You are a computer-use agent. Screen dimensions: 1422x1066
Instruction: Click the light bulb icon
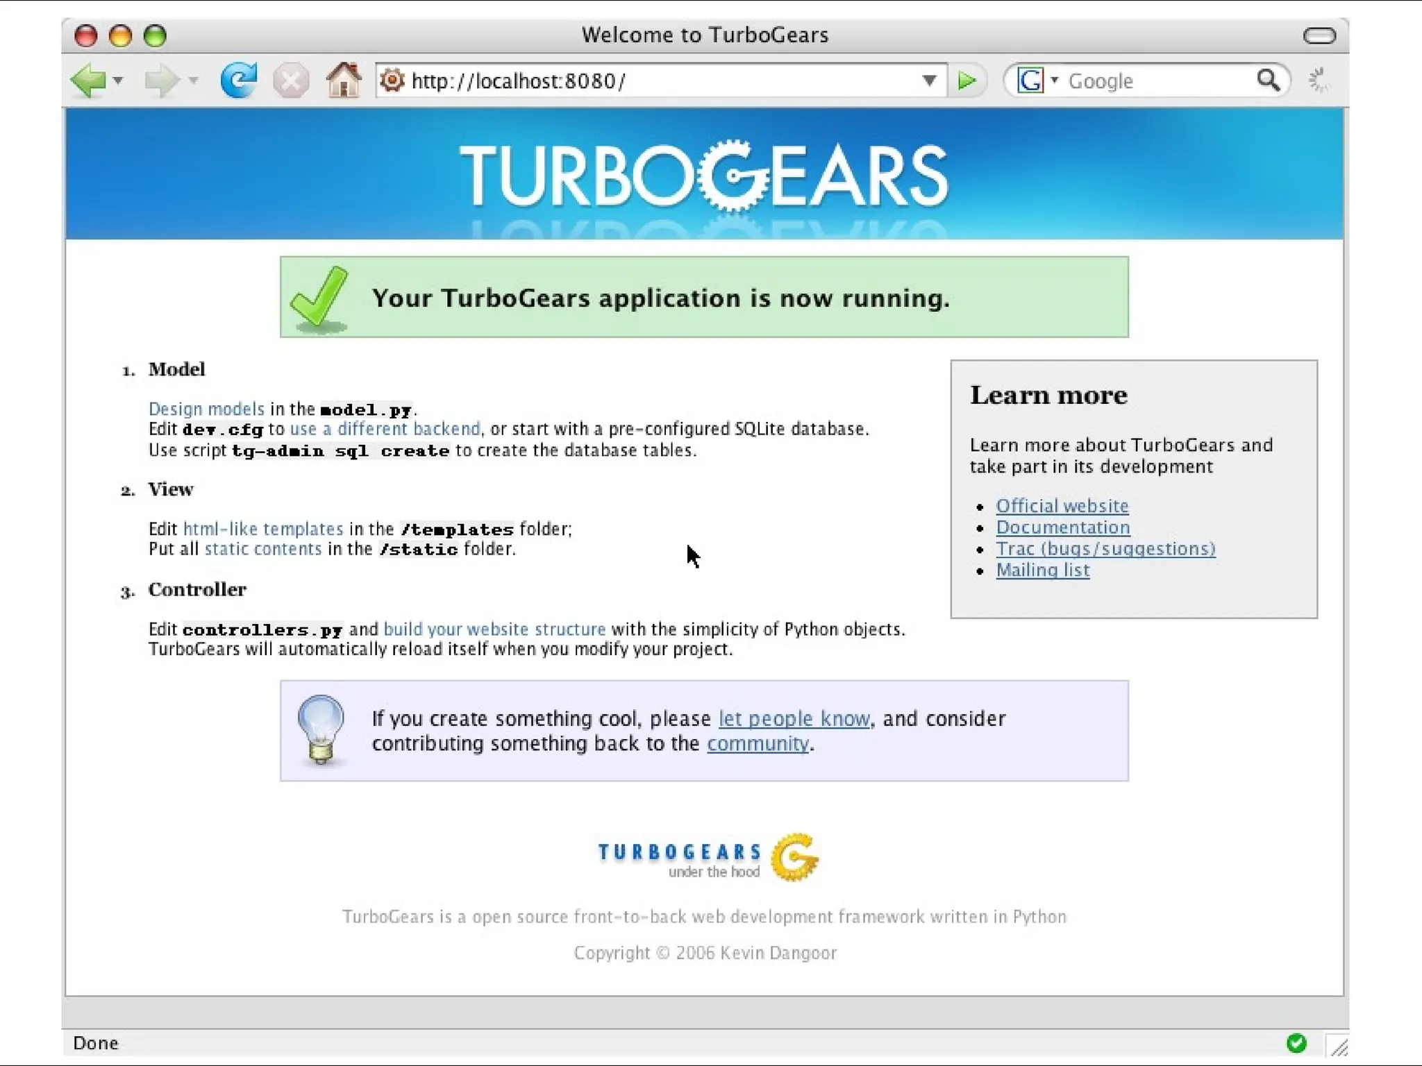click(x=321, y=731)
